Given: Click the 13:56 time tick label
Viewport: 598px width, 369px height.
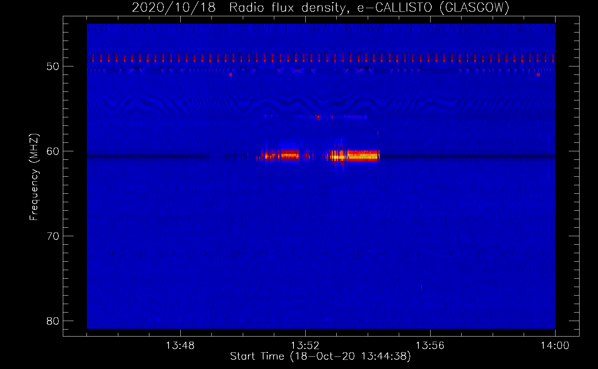Looking at the screenshot, I should tap(430, 346).
